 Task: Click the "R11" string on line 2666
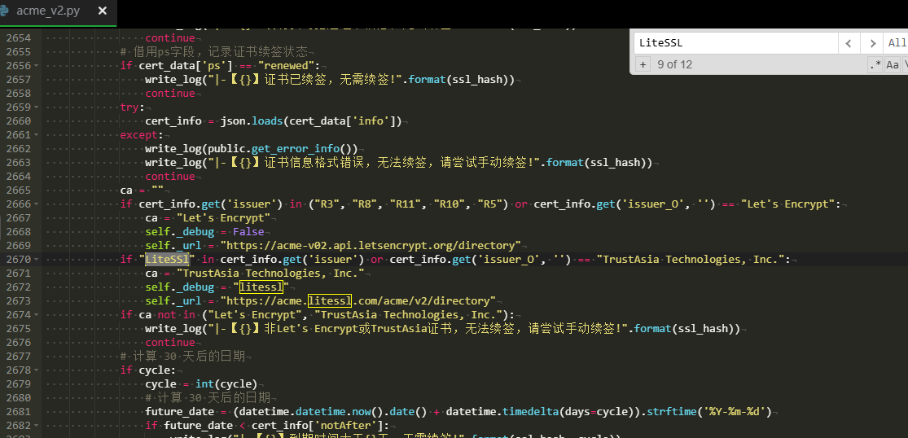tap(406, 204)
